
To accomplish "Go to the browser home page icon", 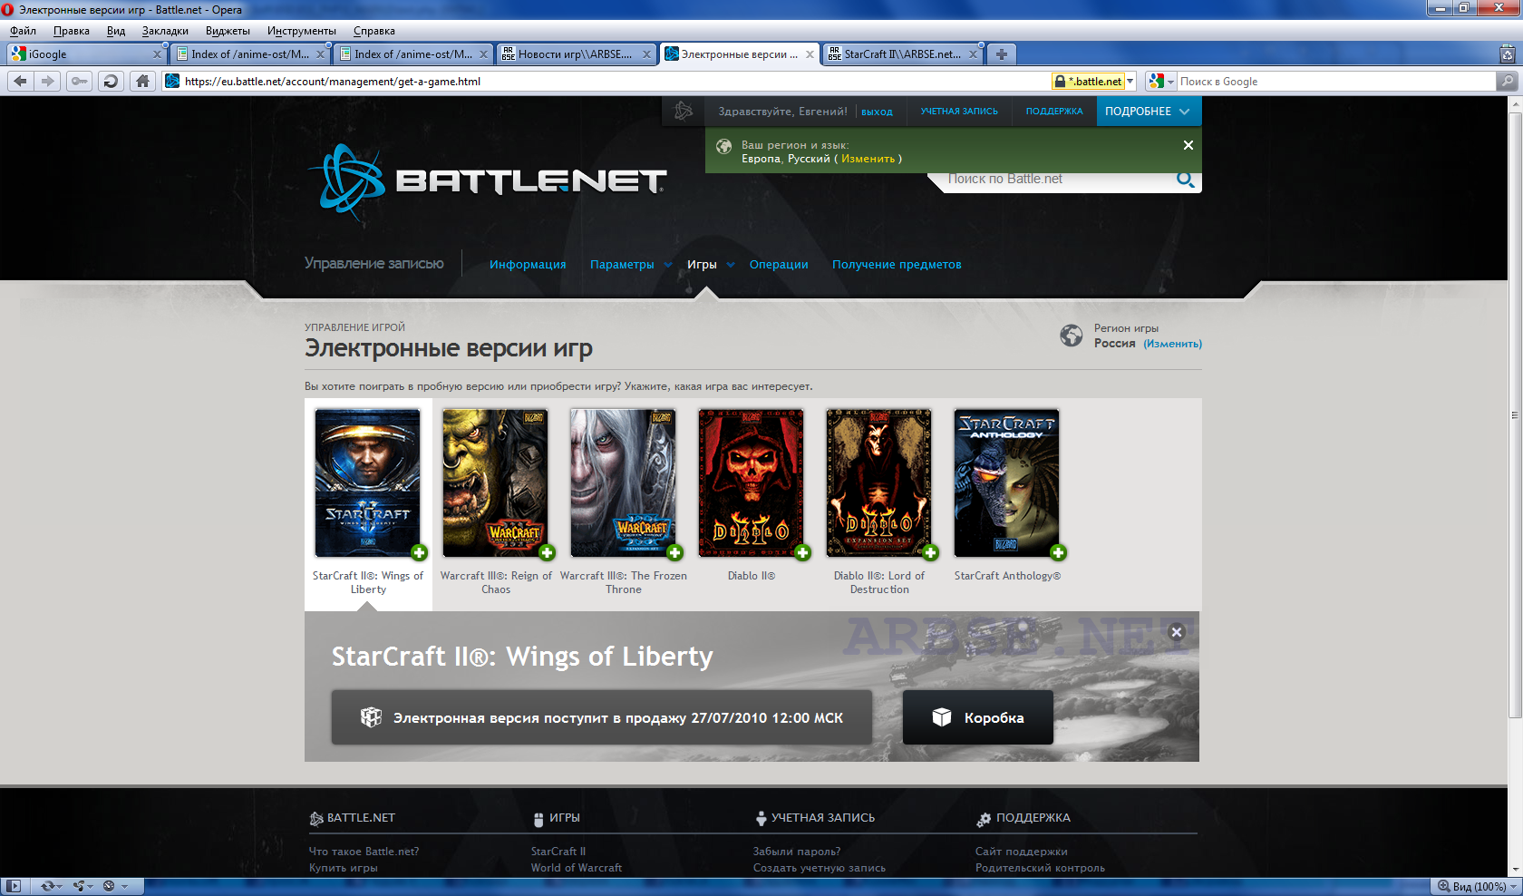I will (142, 81).
